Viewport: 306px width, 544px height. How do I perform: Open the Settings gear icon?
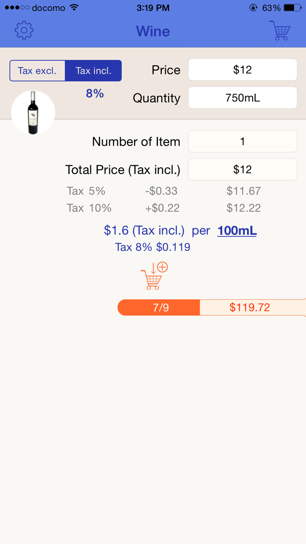[x=24, y=31]
